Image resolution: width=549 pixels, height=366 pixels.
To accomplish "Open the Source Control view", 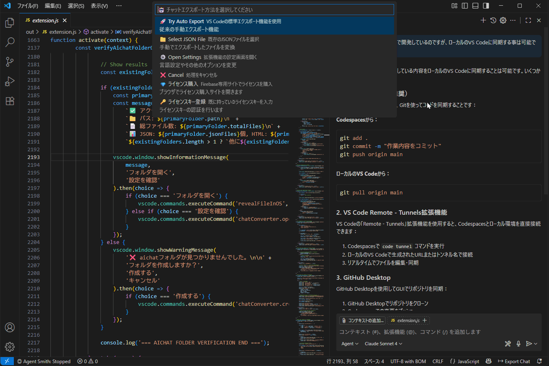I will (x=10, y=62).
